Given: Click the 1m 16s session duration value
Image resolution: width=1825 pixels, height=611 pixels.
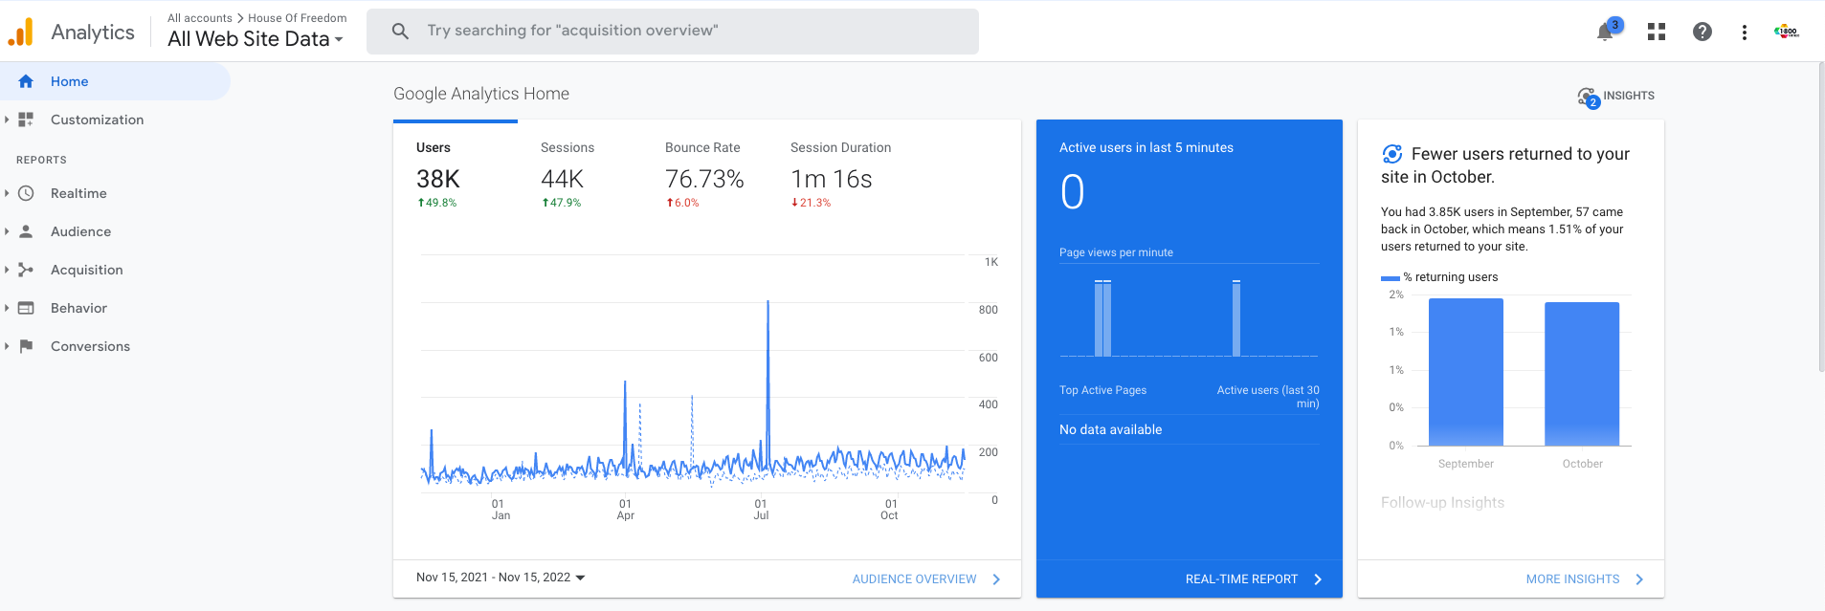Looking at the screenshot, I should [831, 179].
